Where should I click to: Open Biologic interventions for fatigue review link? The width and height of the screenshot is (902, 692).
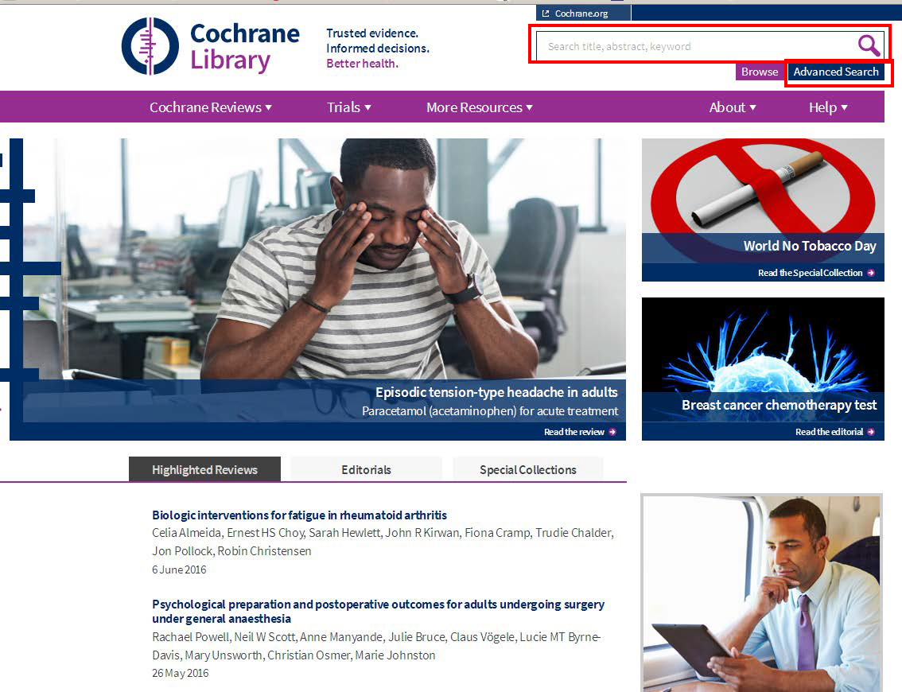coord(299,515)
